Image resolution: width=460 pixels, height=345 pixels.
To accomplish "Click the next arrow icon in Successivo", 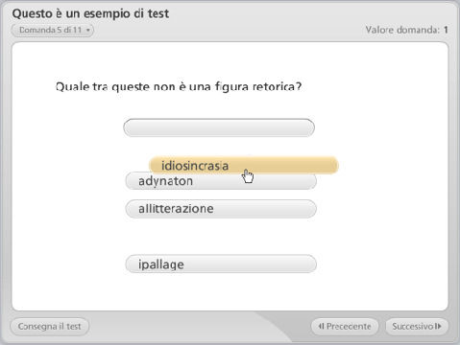I will 438,326.
